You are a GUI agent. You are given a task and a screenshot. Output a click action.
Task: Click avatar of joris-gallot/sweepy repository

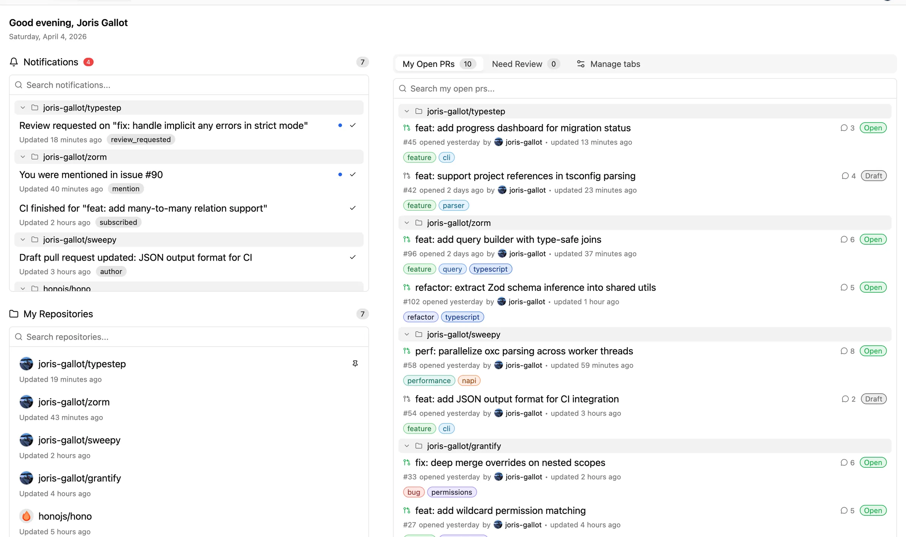click(x=26, y=440)
